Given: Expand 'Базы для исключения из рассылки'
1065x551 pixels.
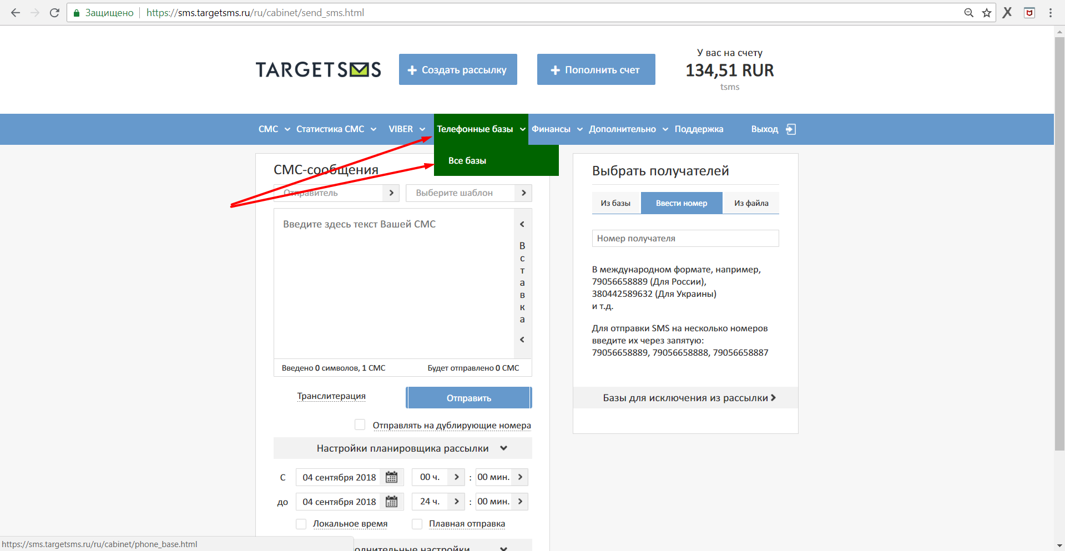Looking at the screenshot, I should point(685,398).
